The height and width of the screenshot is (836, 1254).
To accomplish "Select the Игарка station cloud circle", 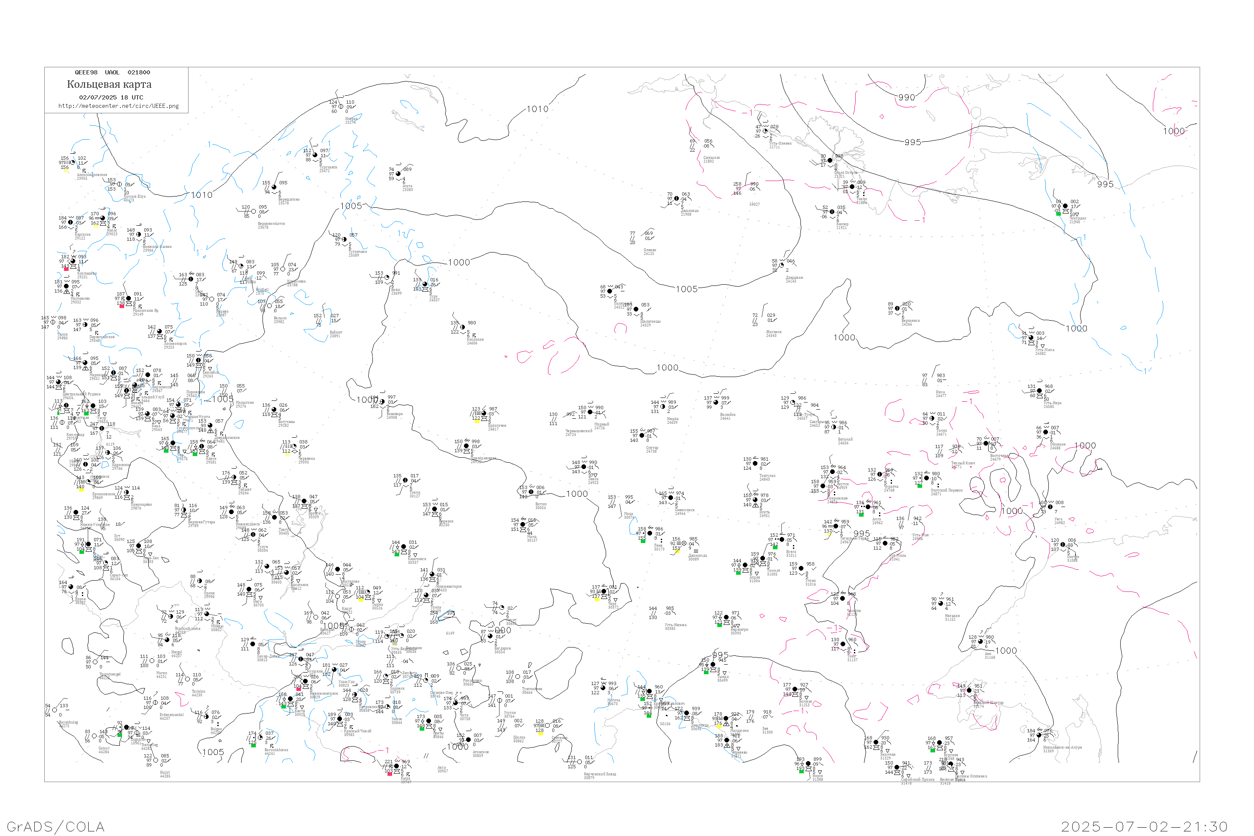I will (x=341, y=107).
